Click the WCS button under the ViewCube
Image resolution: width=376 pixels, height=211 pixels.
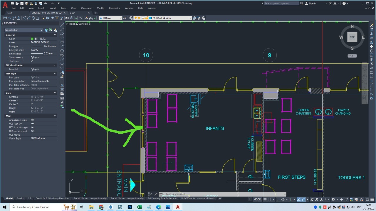[352, 56]
